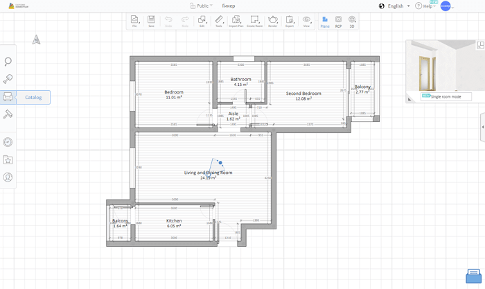The width and height of the screenshot is (485, 289).
Task: Open the Help link
Action: (x=424, y=6)
